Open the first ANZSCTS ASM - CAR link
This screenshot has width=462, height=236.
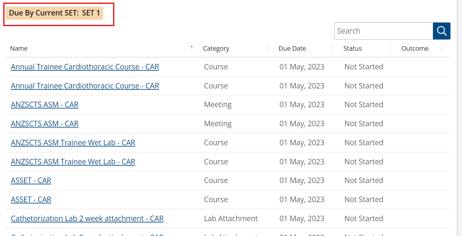coord(45,105)
